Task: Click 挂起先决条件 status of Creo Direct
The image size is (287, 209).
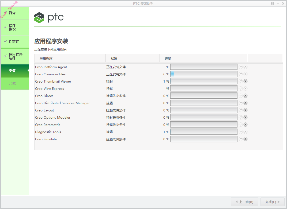Action: click(116, 96)
